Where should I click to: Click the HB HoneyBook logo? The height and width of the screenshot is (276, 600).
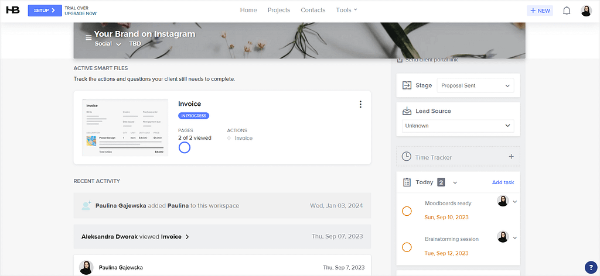click(13, 11)
